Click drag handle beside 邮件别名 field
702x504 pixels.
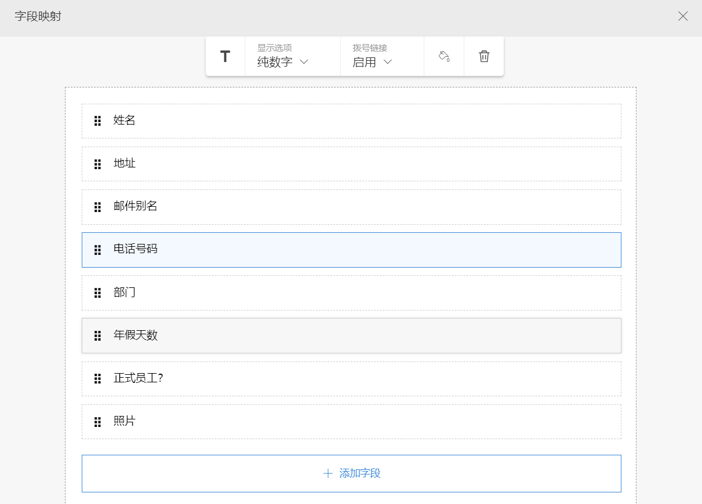[97, 207]
